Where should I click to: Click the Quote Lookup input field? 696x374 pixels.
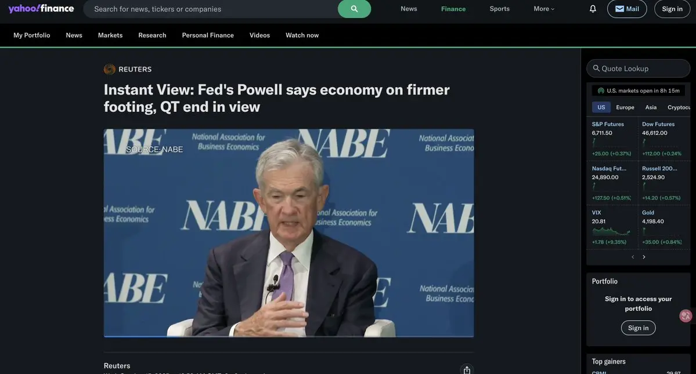[639, 68]
